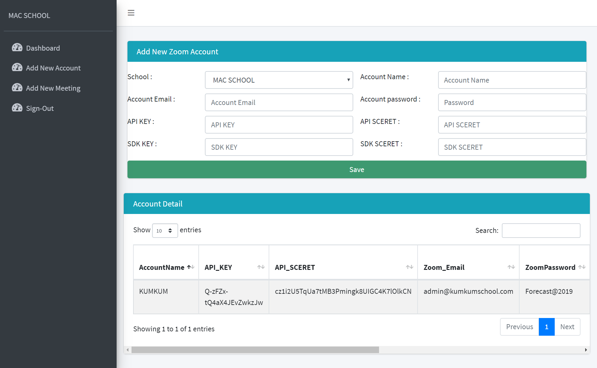This screenshot has width=597, height=368.
Task: Go to Dashboard menu item
Action: pos(43,48)
